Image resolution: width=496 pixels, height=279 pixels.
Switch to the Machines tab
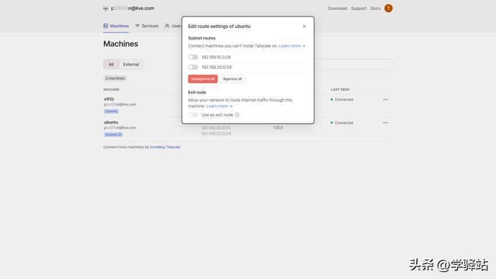(x=116, y=26)
